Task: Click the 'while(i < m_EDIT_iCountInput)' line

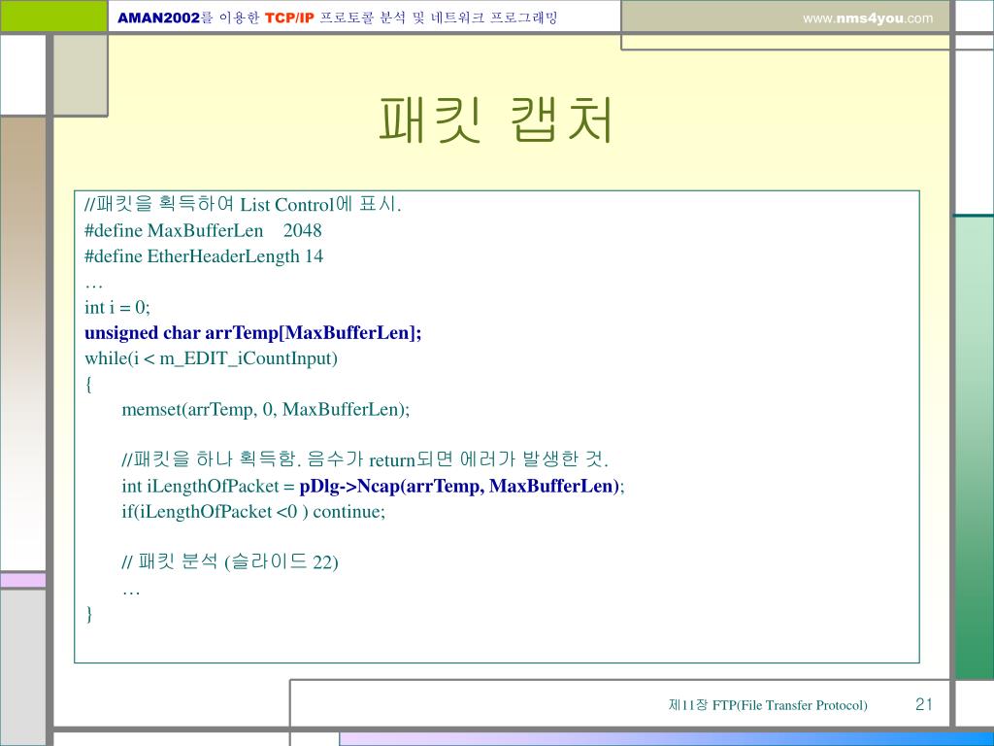Action: [x=211, y=358]
